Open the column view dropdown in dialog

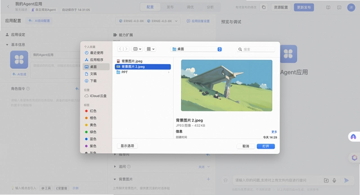point(137,49)
